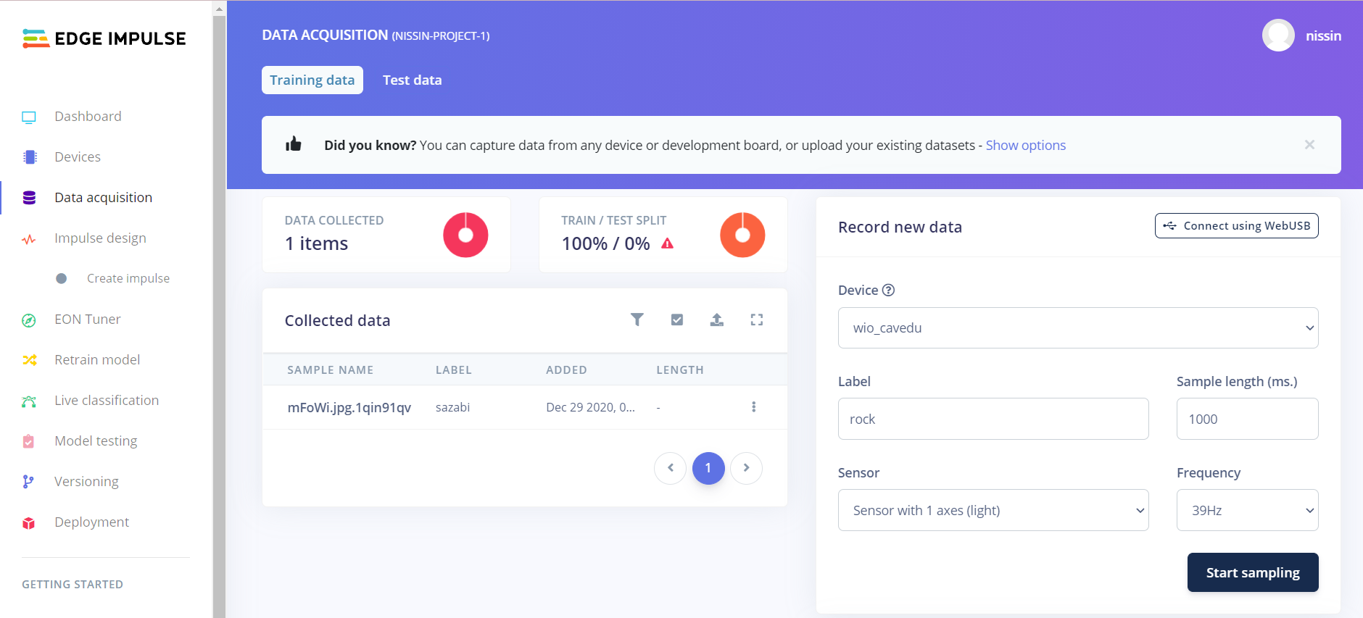Dismiss the Did you know banner
This screenshot has width=1363, height=618.
tap(1309, 144)
